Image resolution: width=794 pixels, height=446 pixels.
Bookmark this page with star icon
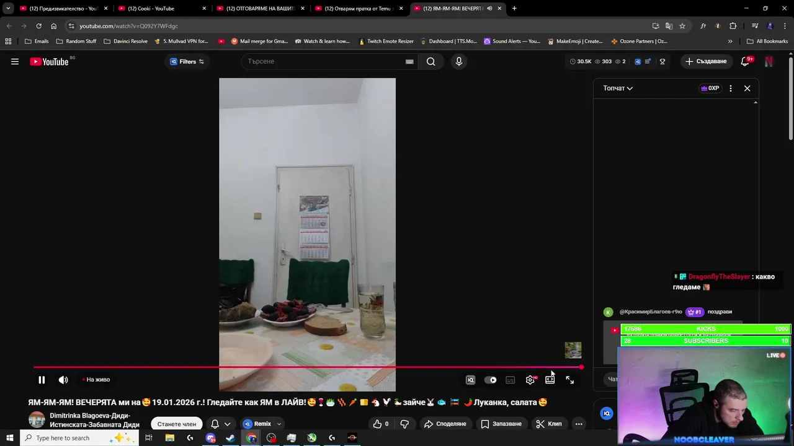pyautogui.click(x=682, y=26)
